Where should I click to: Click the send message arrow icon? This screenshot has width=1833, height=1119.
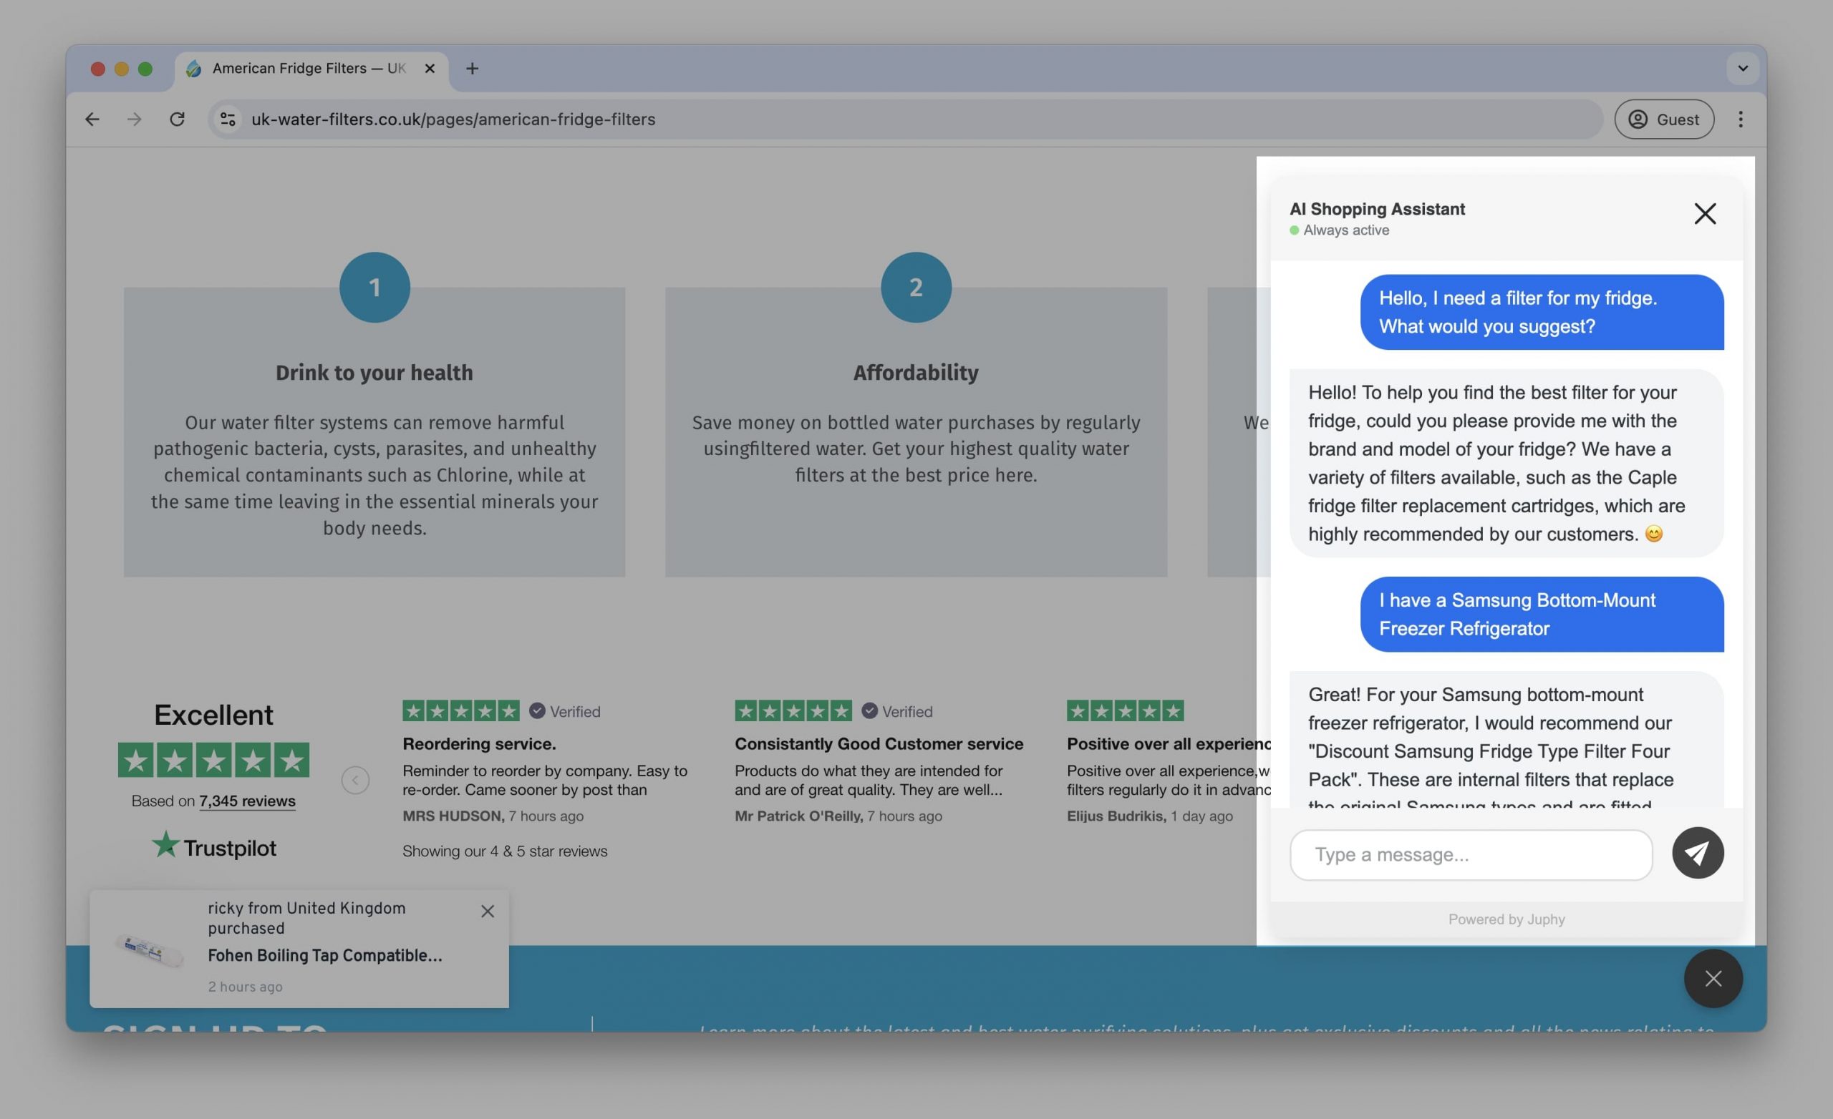click(1697, 854)
